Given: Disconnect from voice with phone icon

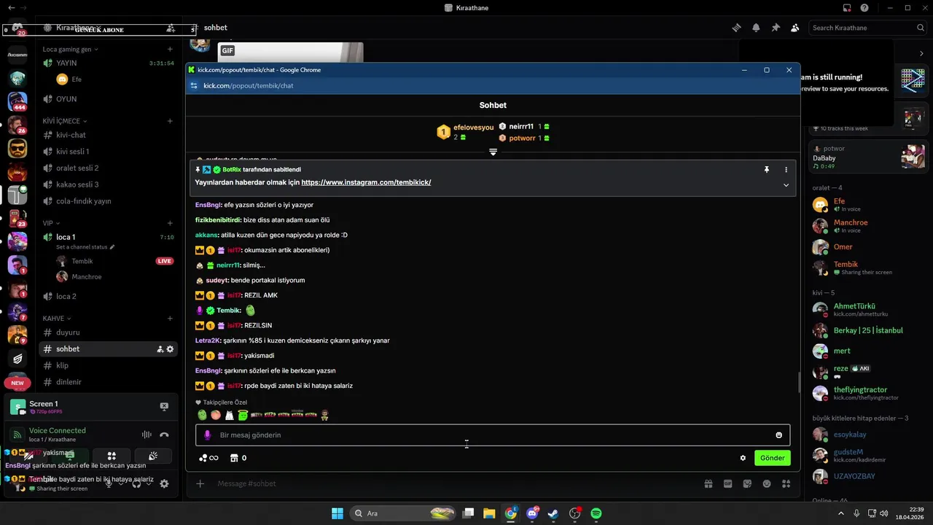Looking at the screenshot, I should [x=164, y=435].
